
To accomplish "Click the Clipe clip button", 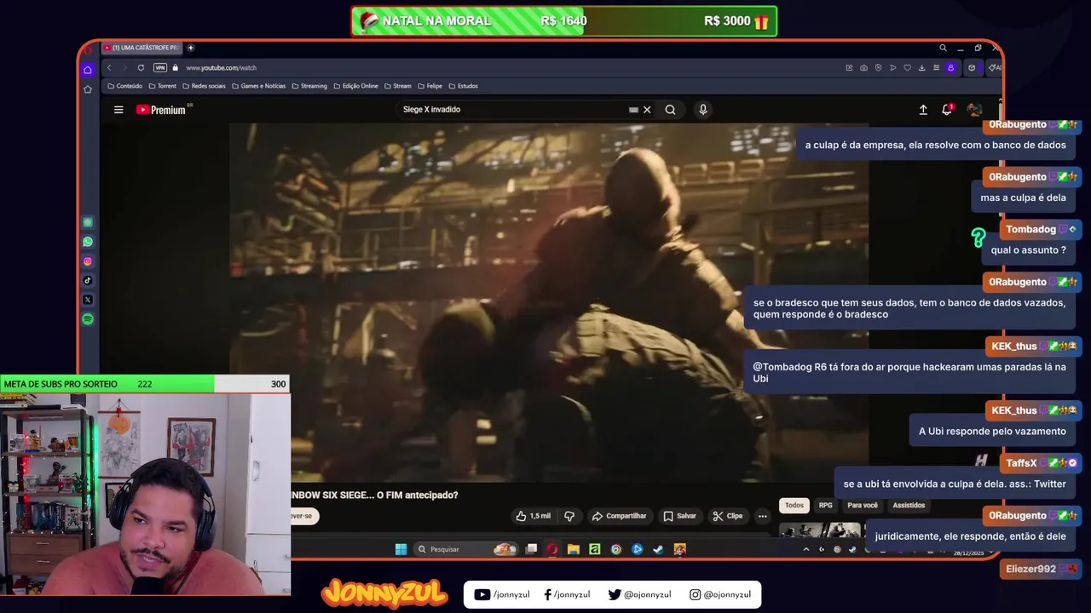I will [x=728, y=516].
